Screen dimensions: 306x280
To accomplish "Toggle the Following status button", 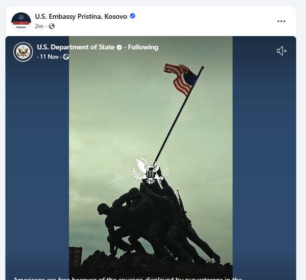I will [x=143, y=47].
